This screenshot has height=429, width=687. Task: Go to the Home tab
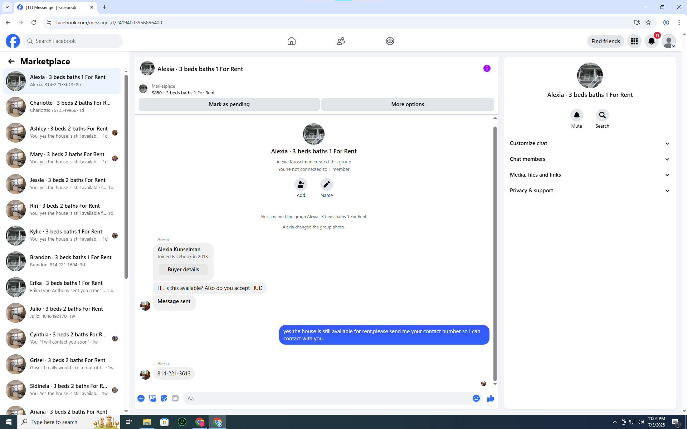[x=291, y=41]
